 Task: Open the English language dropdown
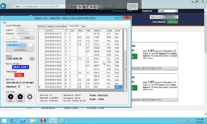coord(176,11)
